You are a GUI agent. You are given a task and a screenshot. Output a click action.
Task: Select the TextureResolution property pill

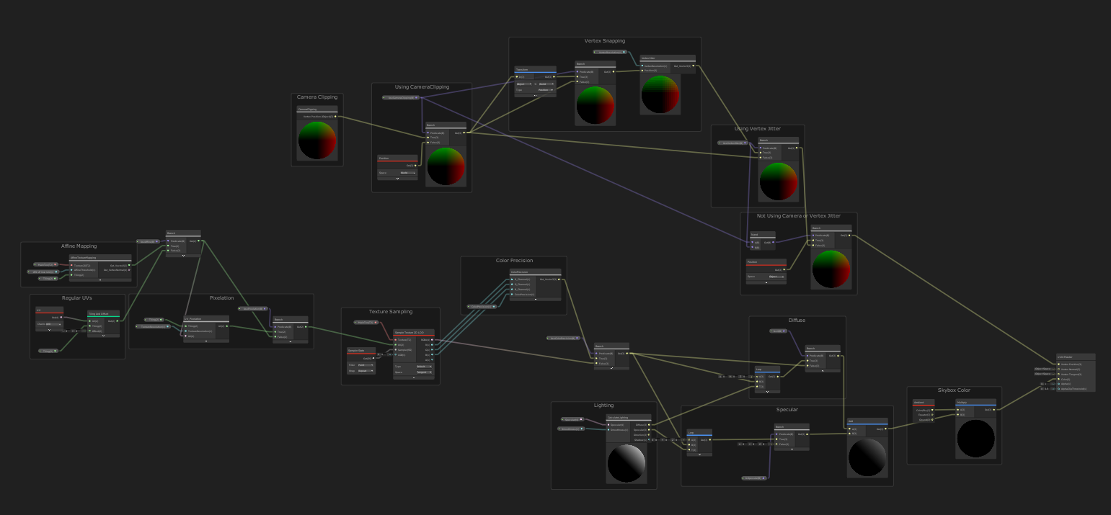click(x=153, y=326)
